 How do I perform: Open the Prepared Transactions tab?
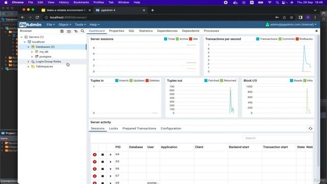tap(139, 128)
